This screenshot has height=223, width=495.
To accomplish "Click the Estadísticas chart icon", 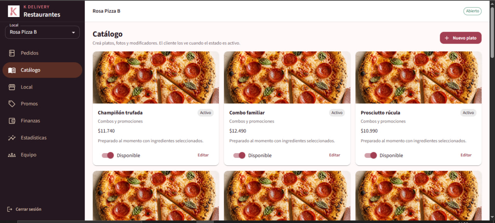I will coord(12,138).
